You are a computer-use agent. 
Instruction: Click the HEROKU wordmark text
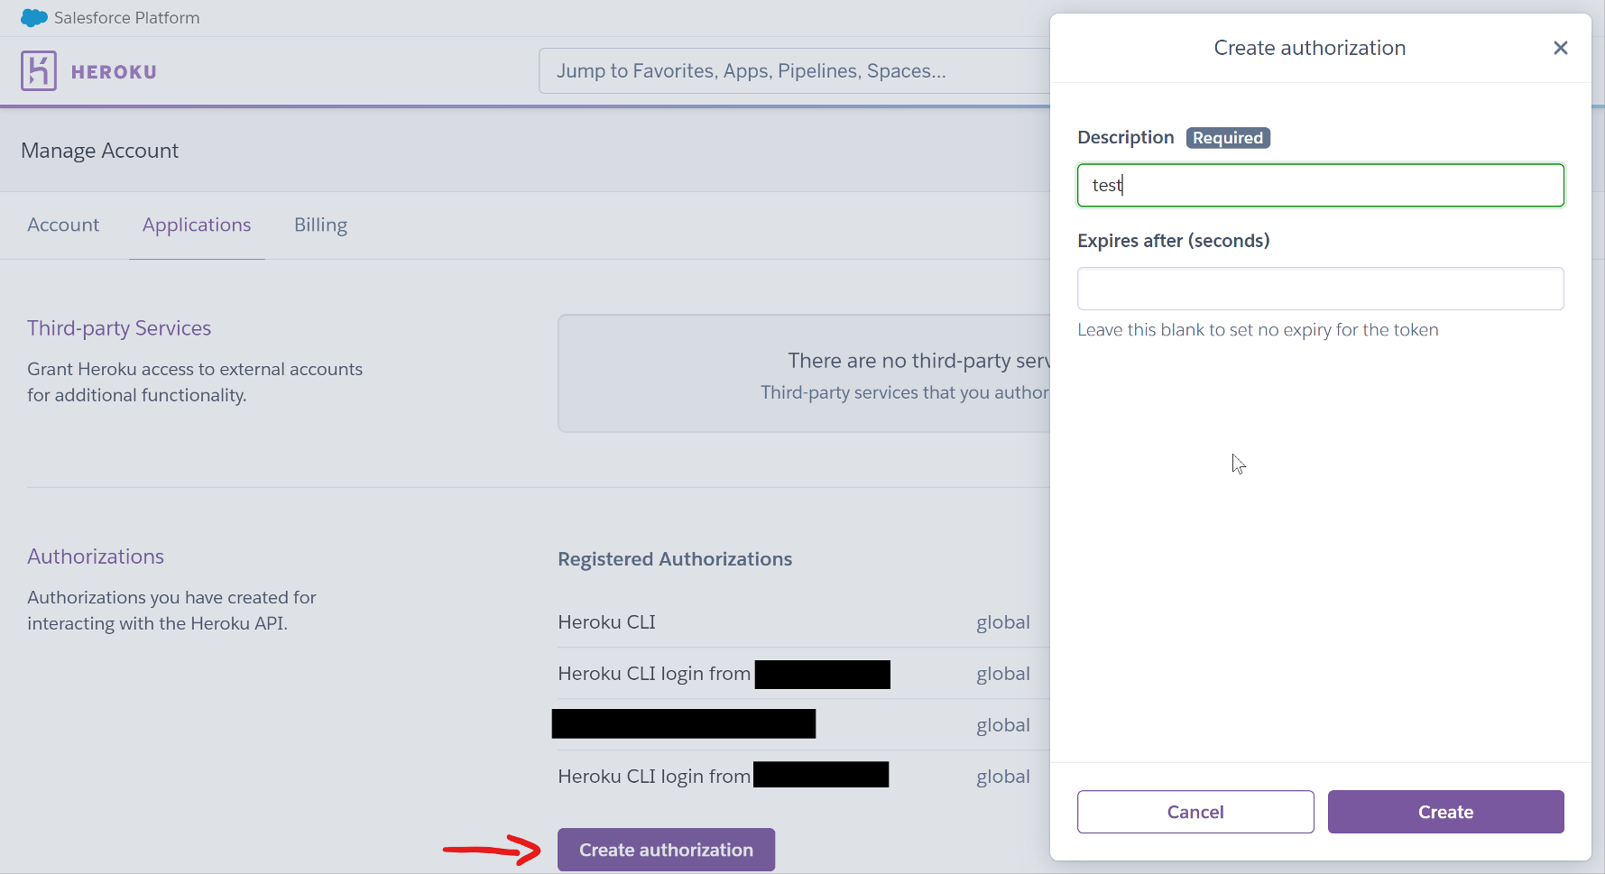[114, 72]
